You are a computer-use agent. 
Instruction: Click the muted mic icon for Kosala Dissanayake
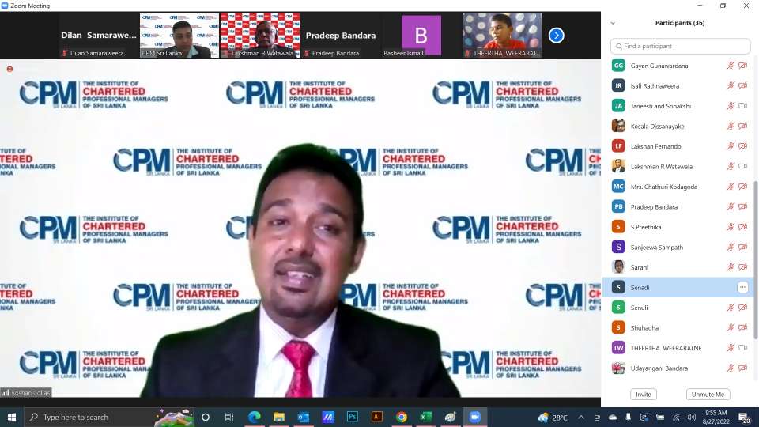731,126
